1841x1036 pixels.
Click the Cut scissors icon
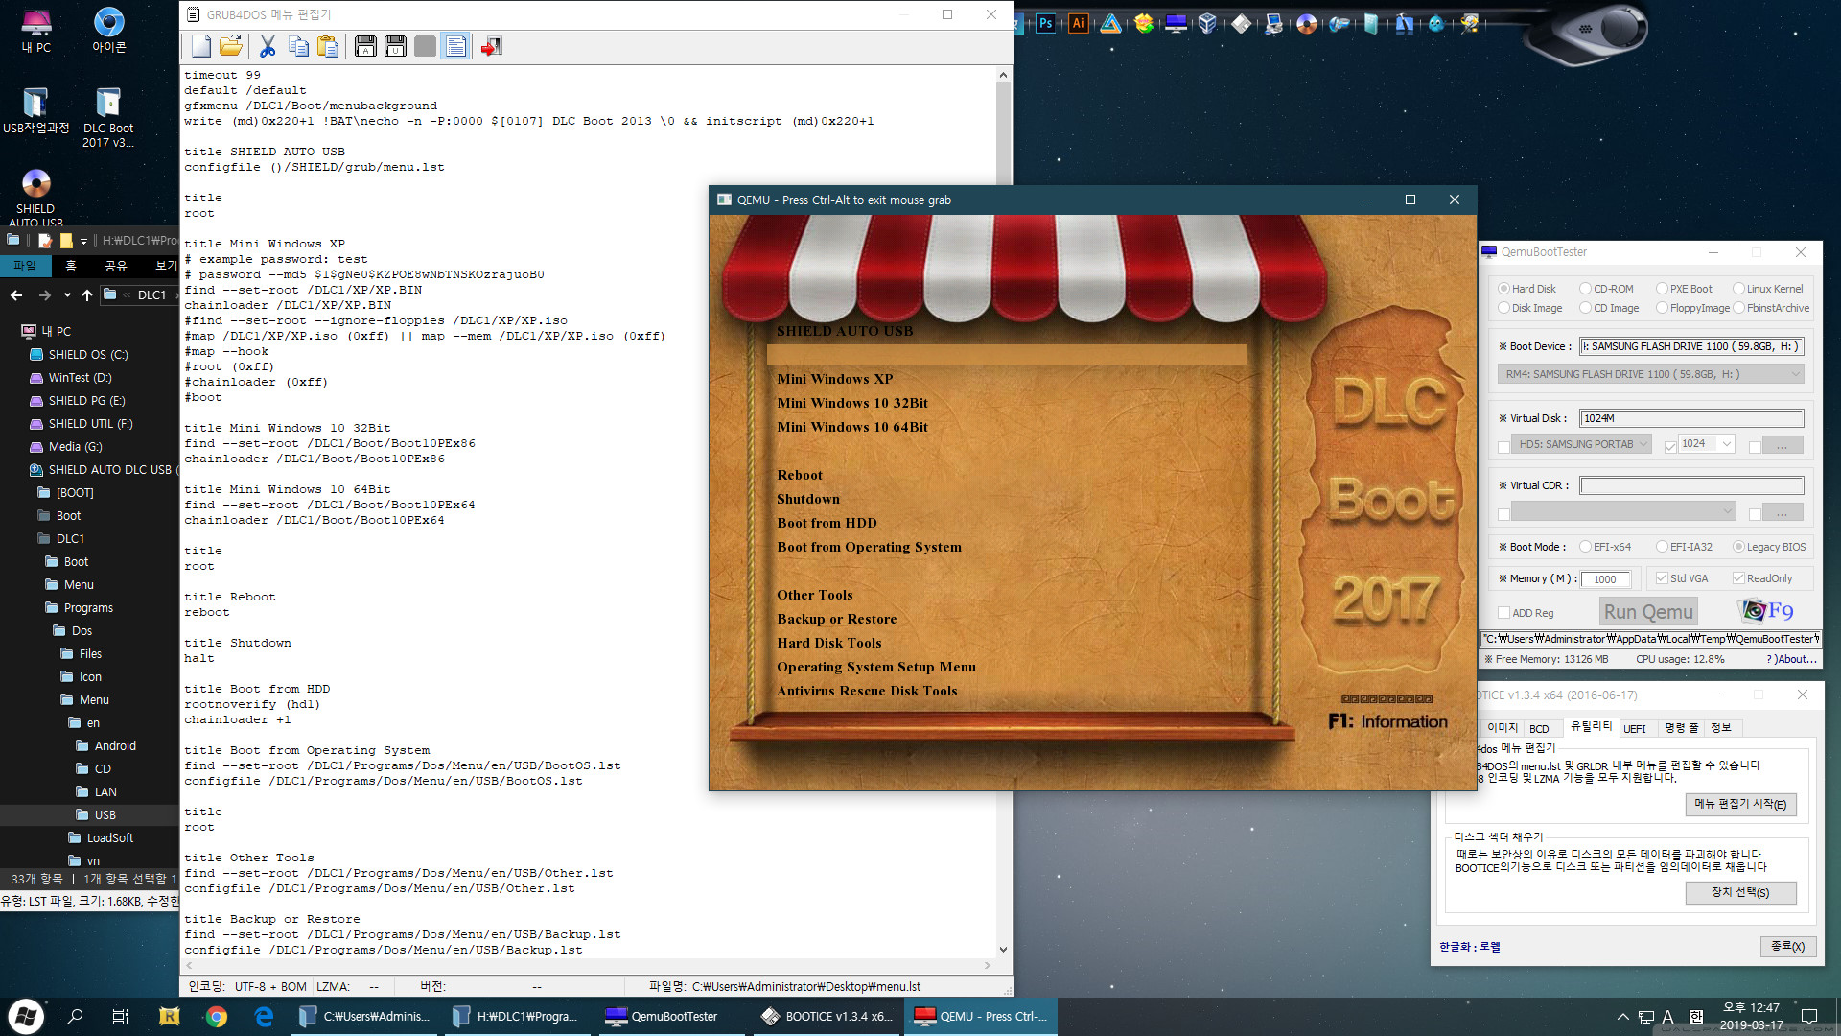[x=268, y=46]
